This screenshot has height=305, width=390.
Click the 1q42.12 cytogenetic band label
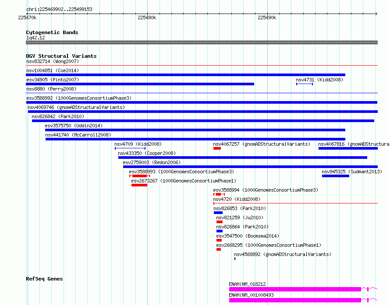pos(35,38)
